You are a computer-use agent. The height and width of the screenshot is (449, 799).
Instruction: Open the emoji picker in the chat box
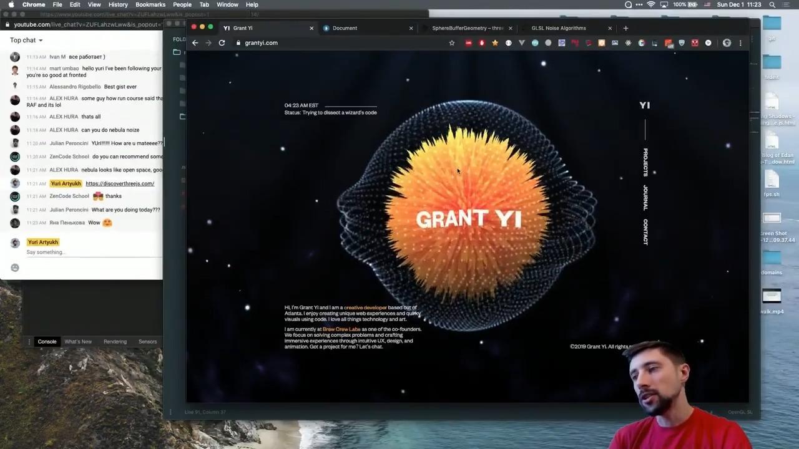15,267
